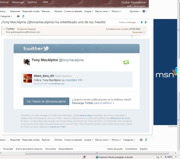Click the refresh icon in top toolbar
Image resolution: width=180 pixels, height=159 pixels.
pos(23,16)
